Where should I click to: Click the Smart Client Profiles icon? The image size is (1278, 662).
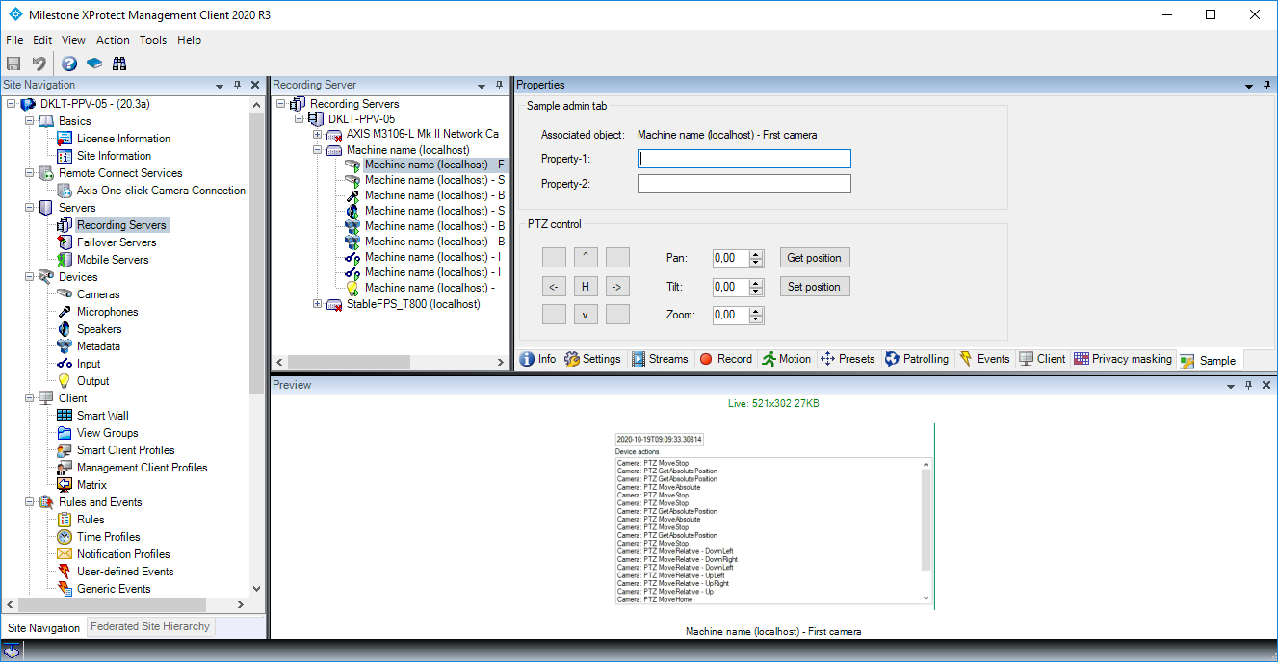(65, 450)
